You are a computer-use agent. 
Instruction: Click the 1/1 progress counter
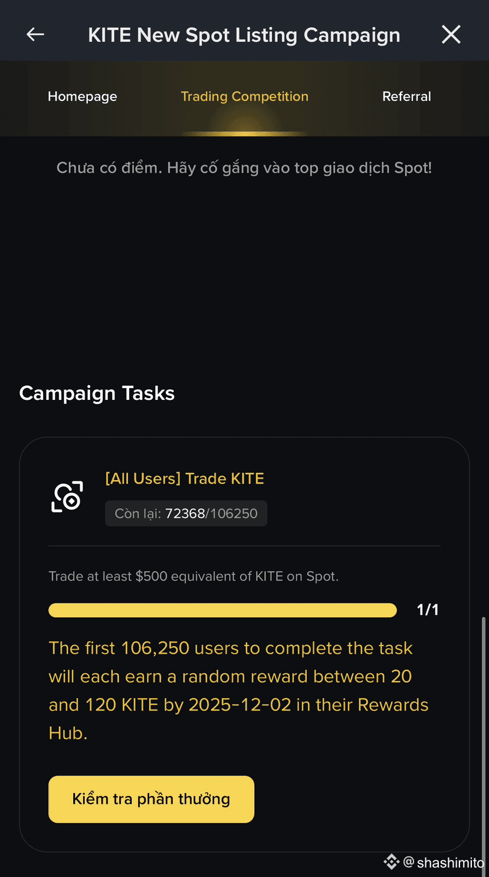pos(428,610)
